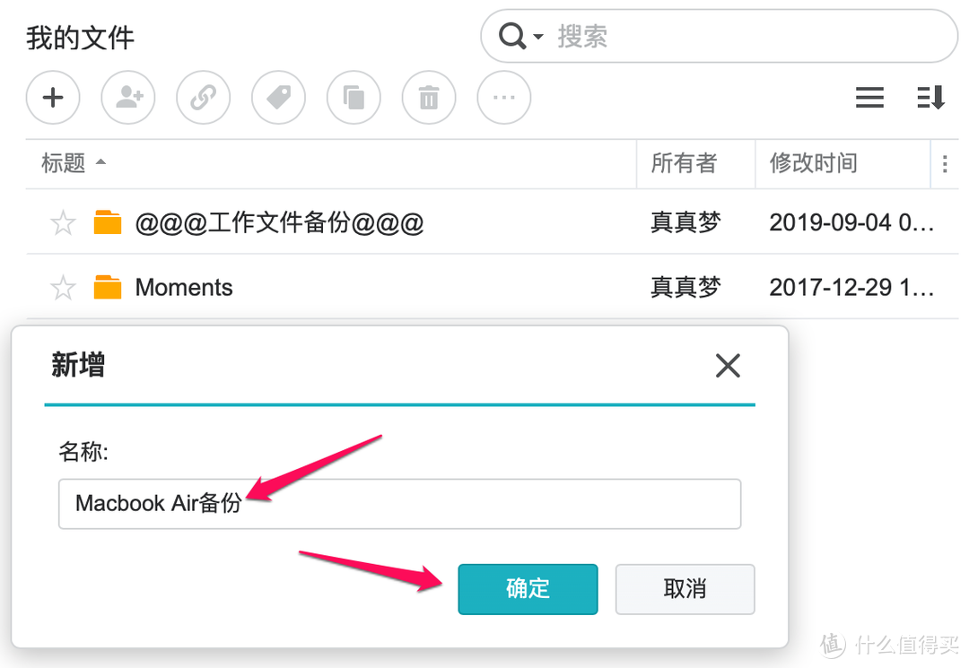Open the column options menu dots
This screenshot has width=969, height=668.
(944, 164)
